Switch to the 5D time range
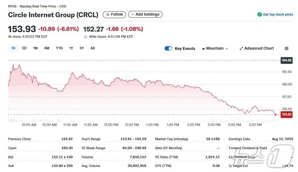Viewport: 298px width, 172px height. (24, 48)
